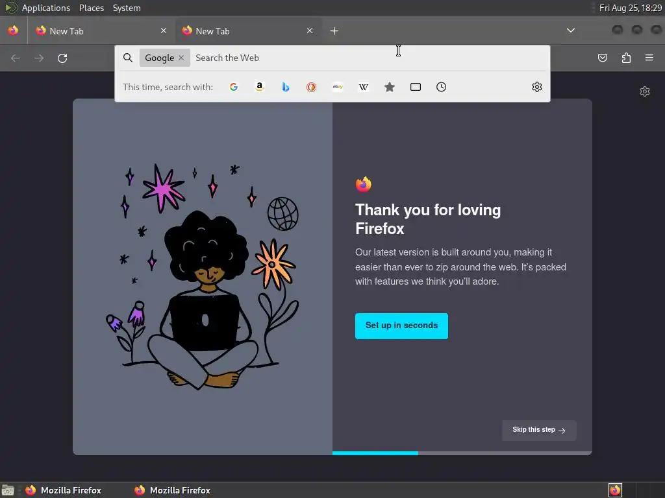The height and width of the screenshot is (498, 665).
Task: Close the second New Tab
Action: point(310,30)
